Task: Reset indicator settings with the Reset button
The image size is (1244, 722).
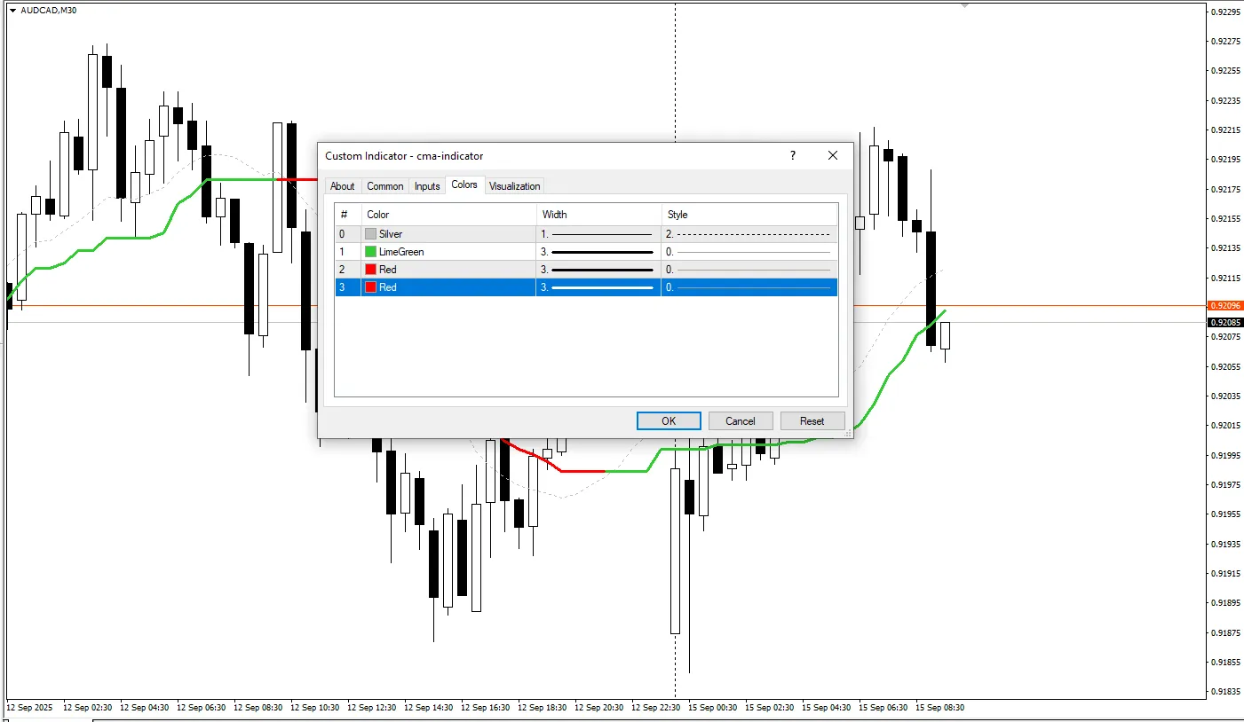Action: (x=812, y=421)
